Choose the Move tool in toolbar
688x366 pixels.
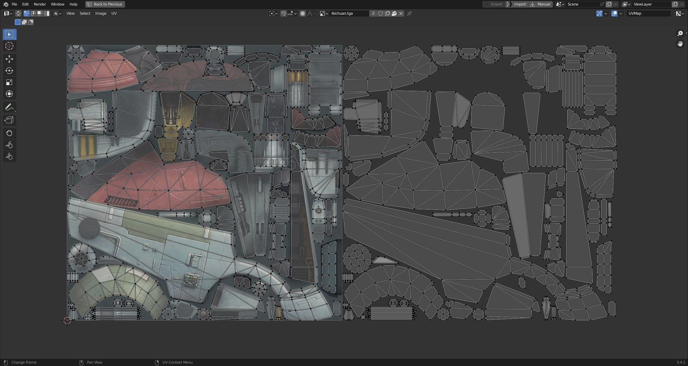9,59
